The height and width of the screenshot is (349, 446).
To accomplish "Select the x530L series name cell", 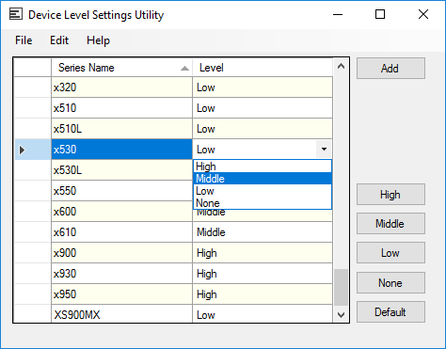I will (121, 170).
